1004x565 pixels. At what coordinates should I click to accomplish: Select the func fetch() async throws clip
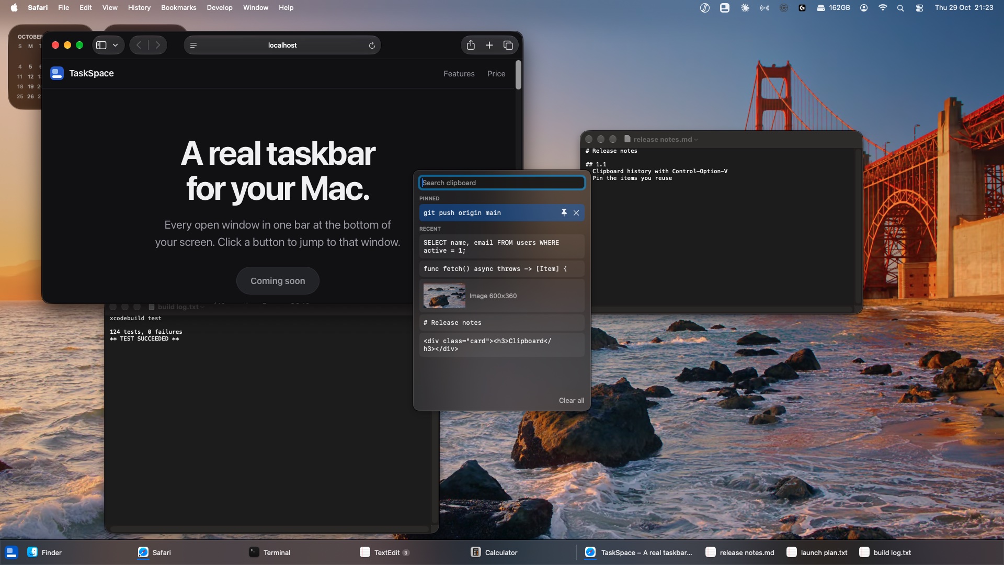click(x=501, y=269)
